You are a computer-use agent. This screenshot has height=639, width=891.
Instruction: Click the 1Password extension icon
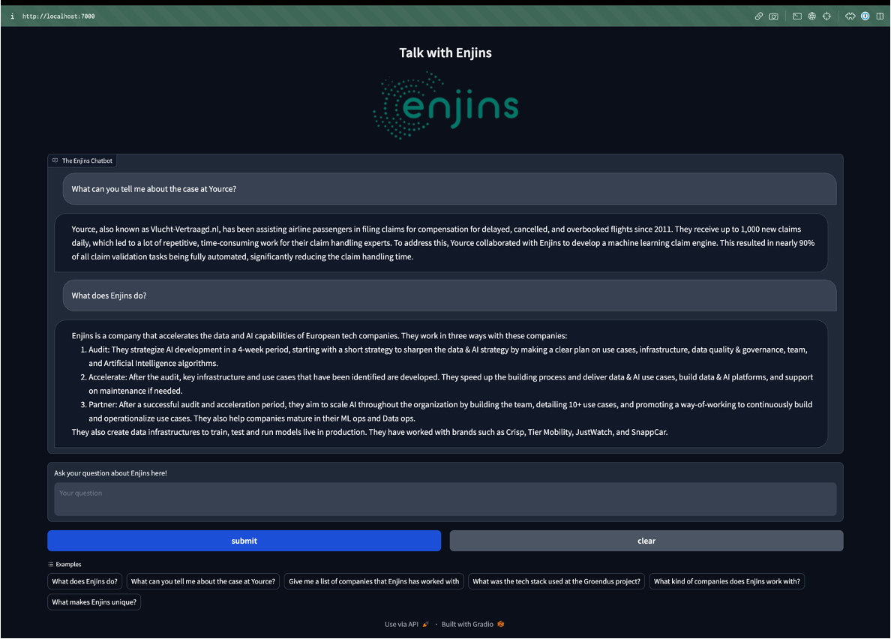(x=865, y=16)
